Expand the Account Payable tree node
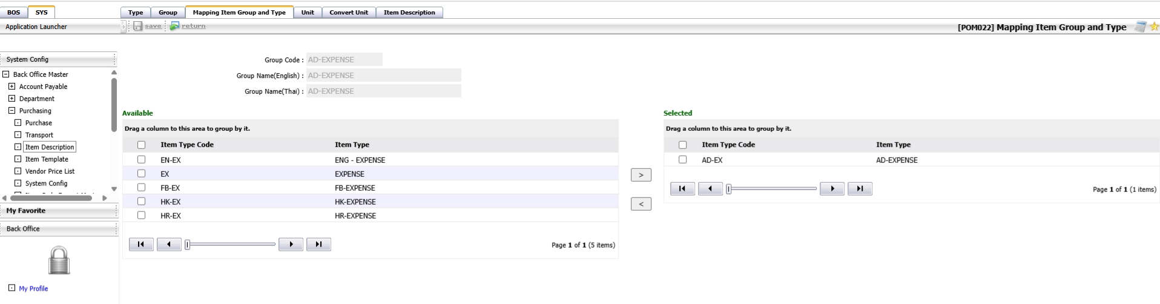 tap(12, 87)
